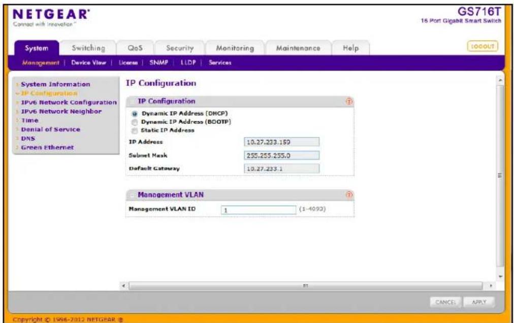
Task: Click the horizontal scrollbar right arrow
Action: 491,285
